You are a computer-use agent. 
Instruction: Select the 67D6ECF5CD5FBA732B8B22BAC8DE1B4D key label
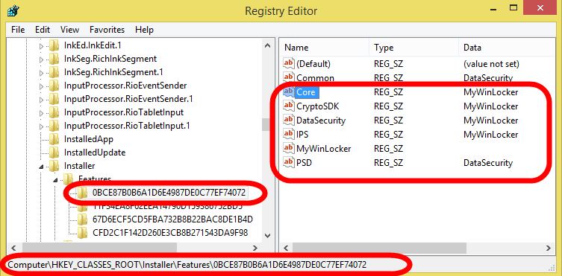click(172, 219)
